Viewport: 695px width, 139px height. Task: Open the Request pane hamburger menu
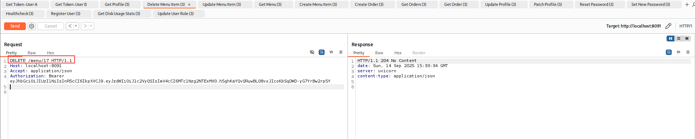click(341, 52)
